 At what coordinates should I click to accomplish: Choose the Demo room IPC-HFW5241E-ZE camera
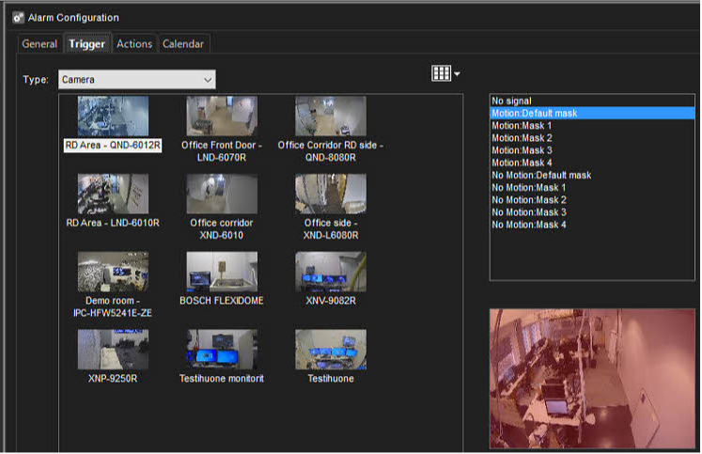click(113, 273)
